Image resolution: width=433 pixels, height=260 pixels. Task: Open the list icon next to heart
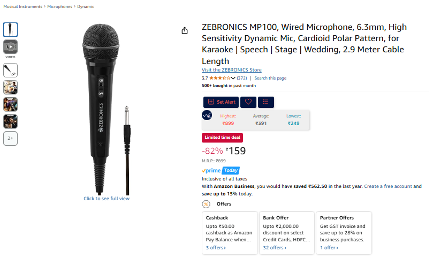click(266, 101)
